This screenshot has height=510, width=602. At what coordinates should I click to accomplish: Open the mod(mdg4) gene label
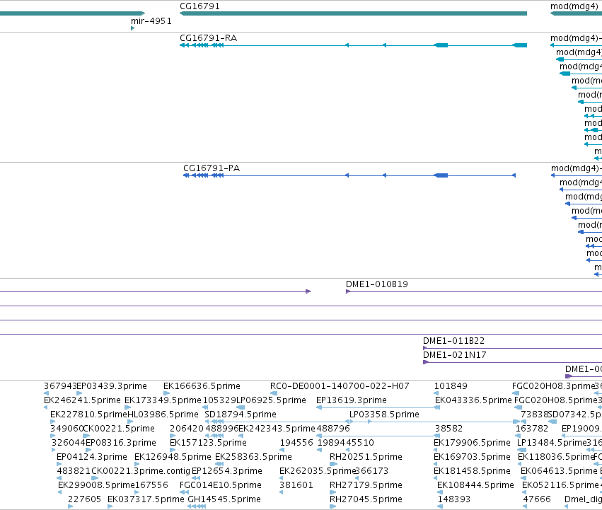tap(574, 6)
